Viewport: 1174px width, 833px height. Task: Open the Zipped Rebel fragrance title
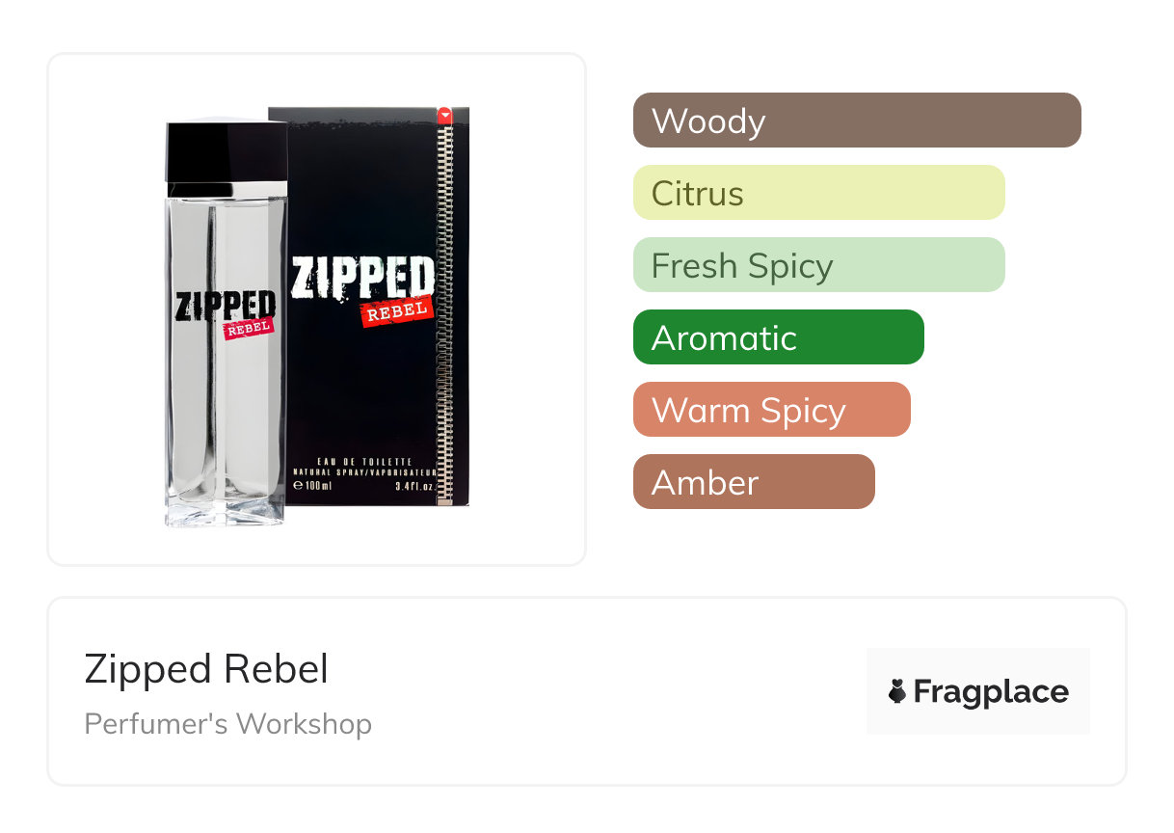(206, 669)
